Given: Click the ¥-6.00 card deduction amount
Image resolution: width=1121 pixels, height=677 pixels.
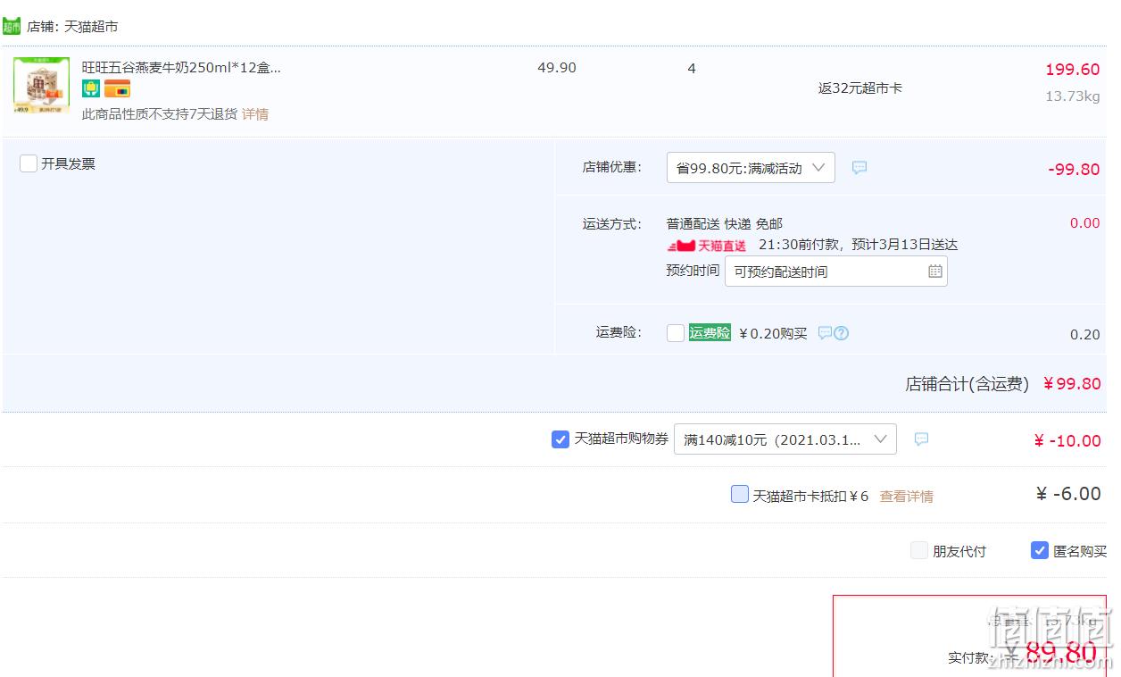Looking at the screenshot, I should pyautogui.click(x=1068, y=494).
